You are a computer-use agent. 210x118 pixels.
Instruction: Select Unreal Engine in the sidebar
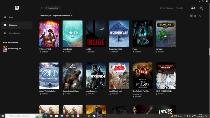(14, 33)
